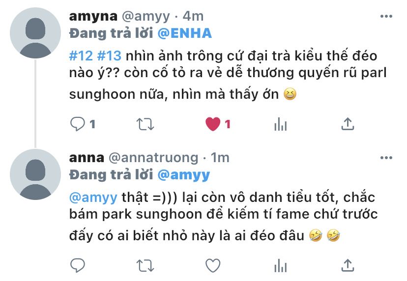
Task: Retweet amyna's tweet
Action: coord(145,124)
